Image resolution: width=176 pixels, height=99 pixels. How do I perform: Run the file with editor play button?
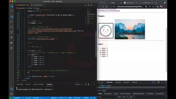coord(86,5)
